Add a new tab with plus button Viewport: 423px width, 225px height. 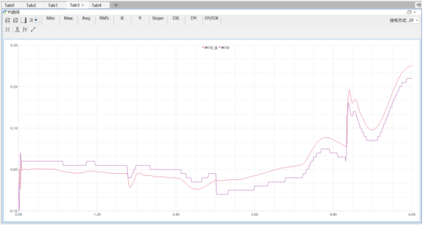point(116,5)
